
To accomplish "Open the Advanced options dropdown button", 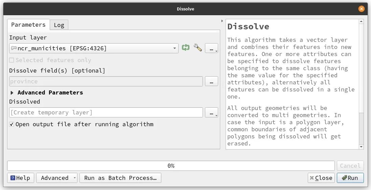I will 57,178.
